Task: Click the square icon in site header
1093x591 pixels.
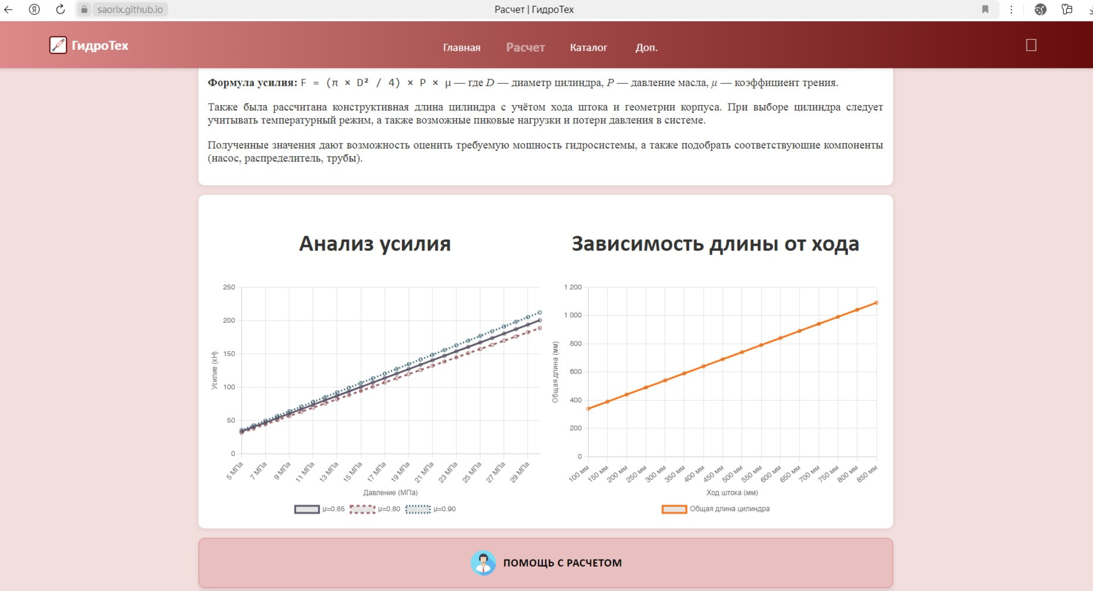Action: [1031, 45]
